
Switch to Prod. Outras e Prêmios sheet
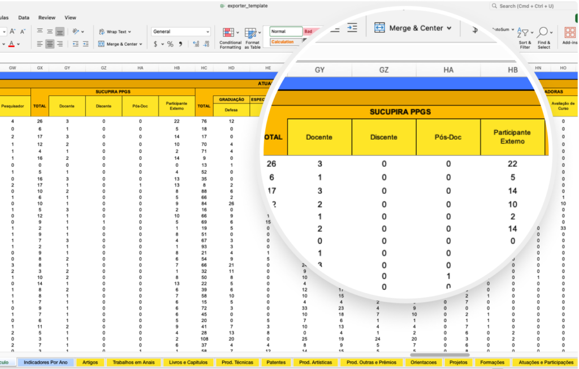[x=371, y=362]
